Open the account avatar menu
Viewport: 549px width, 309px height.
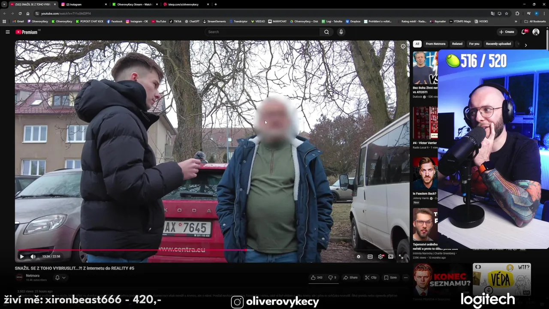(x=536, y=32)
